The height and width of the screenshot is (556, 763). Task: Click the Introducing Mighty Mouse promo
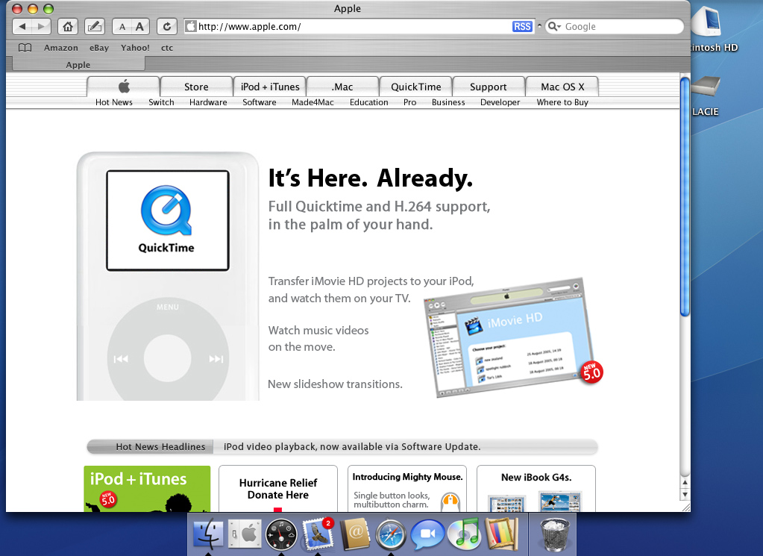pos(407,489)
